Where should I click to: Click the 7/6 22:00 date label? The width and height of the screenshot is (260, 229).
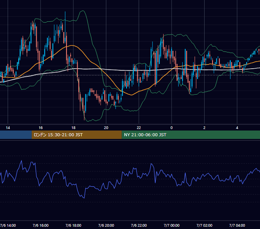tap(139, 225)
